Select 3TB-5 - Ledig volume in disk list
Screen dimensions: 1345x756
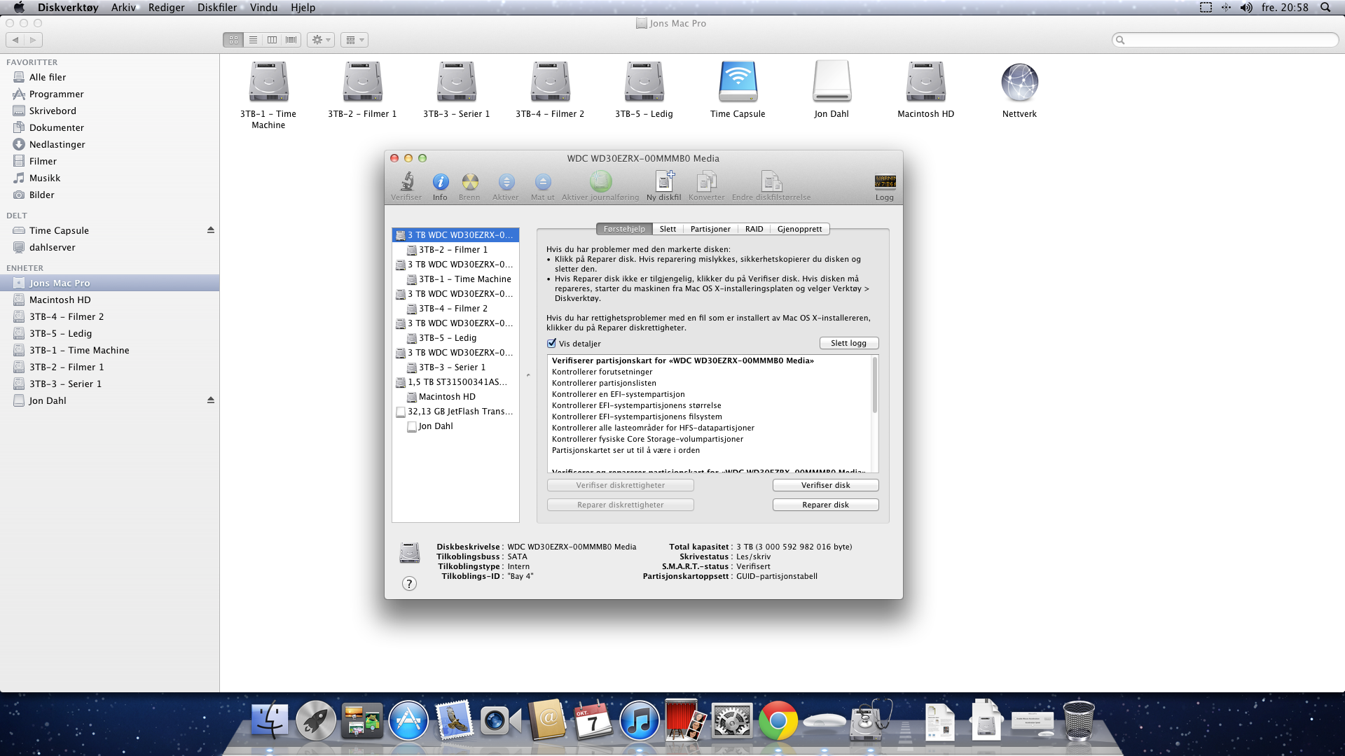coord(455,338)
